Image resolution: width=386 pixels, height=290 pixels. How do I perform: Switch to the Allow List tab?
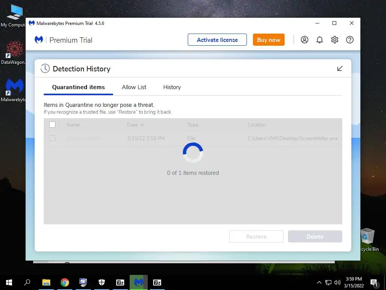pos(134,87)
